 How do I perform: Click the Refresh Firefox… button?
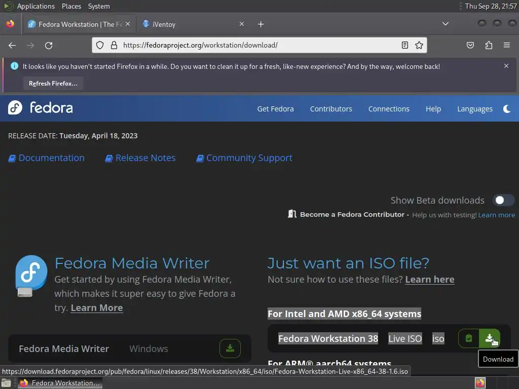53,84
